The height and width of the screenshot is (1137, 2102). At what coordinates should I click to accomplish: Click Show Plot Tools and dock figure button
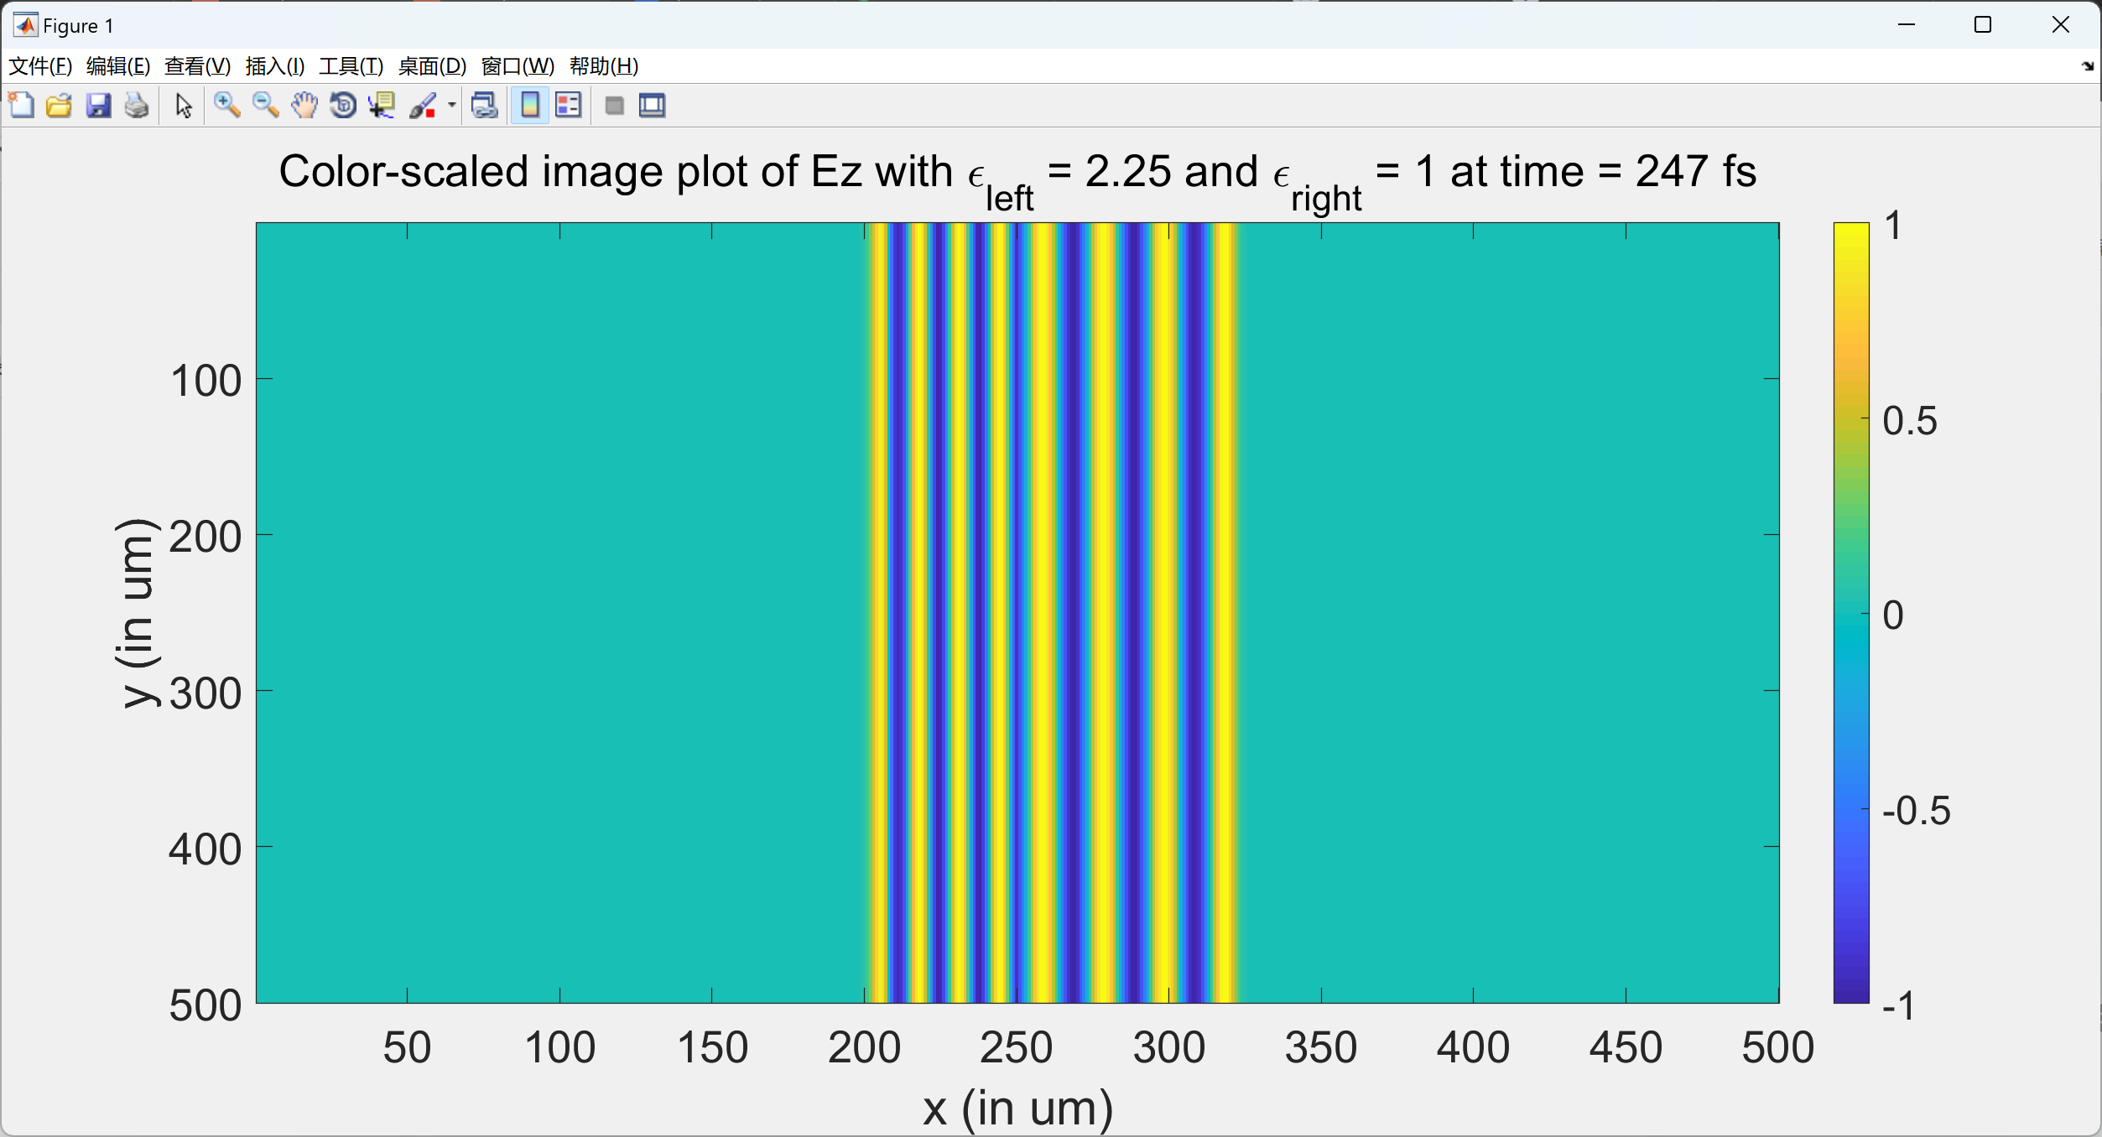(x=652, y=106)
